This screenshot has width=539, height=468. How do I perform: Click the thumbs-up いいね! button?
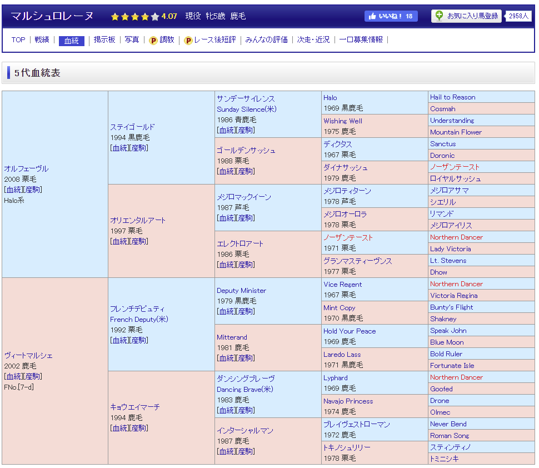[391, 16]
